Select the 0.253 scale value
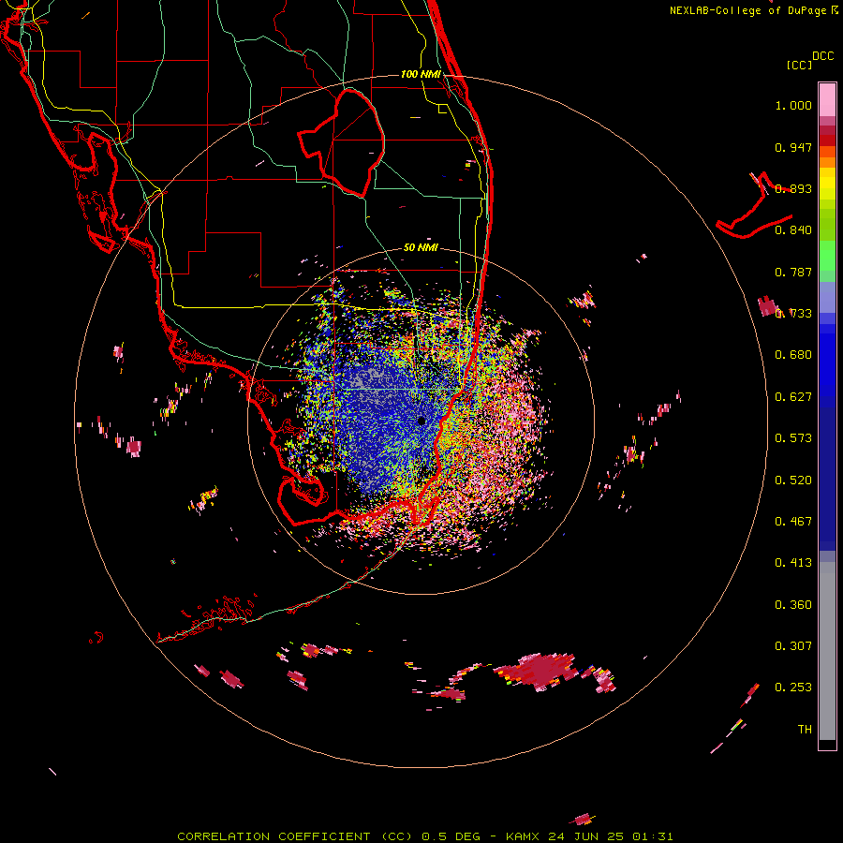Screen dimensions: 843x843 point(793,688)
